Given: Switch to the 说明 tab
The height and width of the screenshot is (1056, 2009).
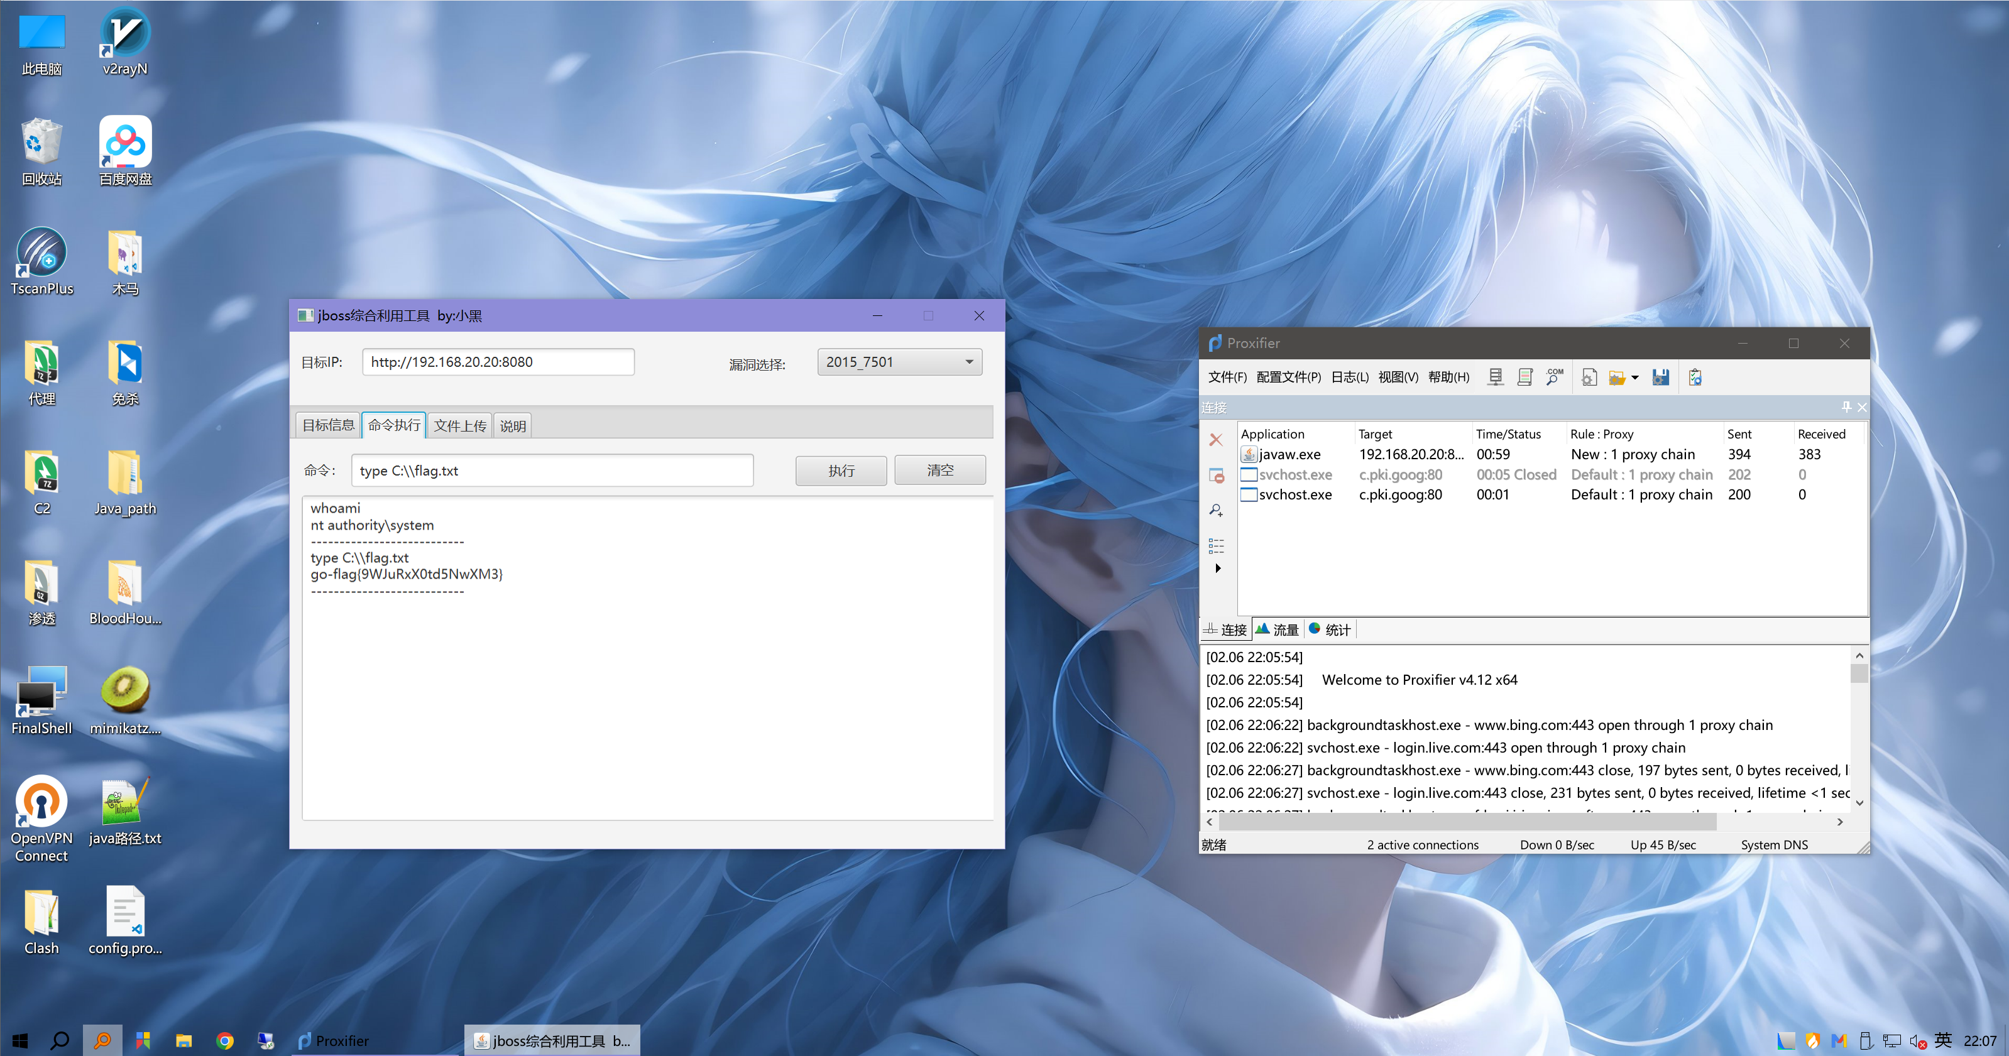Looking at the screenshot, I should click(x=512, y=426).
